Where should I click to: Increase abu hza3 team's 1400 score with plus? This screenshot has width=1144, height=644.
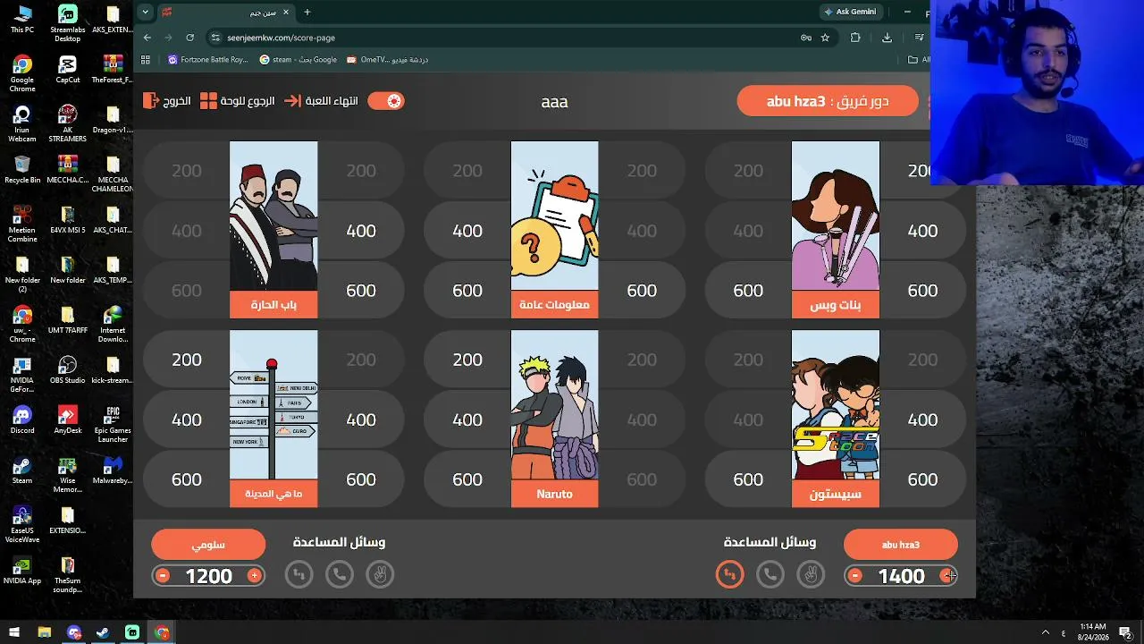point(946,576)
